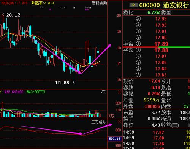This screenshot has height=149, width=190.
Task: Click the 主力追踪 indicator label
Action: tap(99, 122)
